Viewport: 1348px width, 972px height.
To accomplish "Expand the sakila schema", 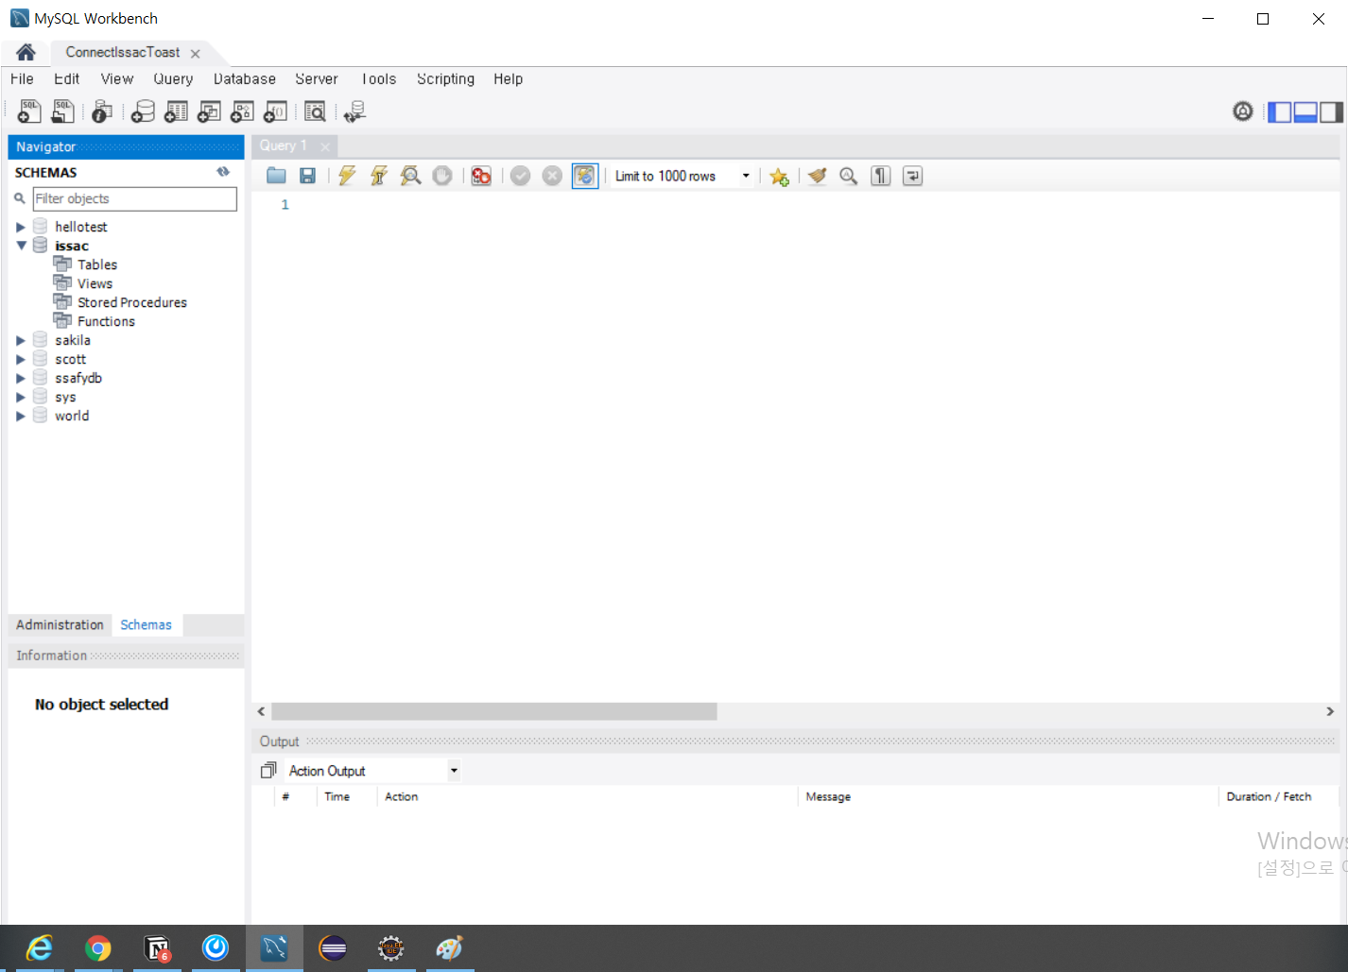I will [21, 340].
